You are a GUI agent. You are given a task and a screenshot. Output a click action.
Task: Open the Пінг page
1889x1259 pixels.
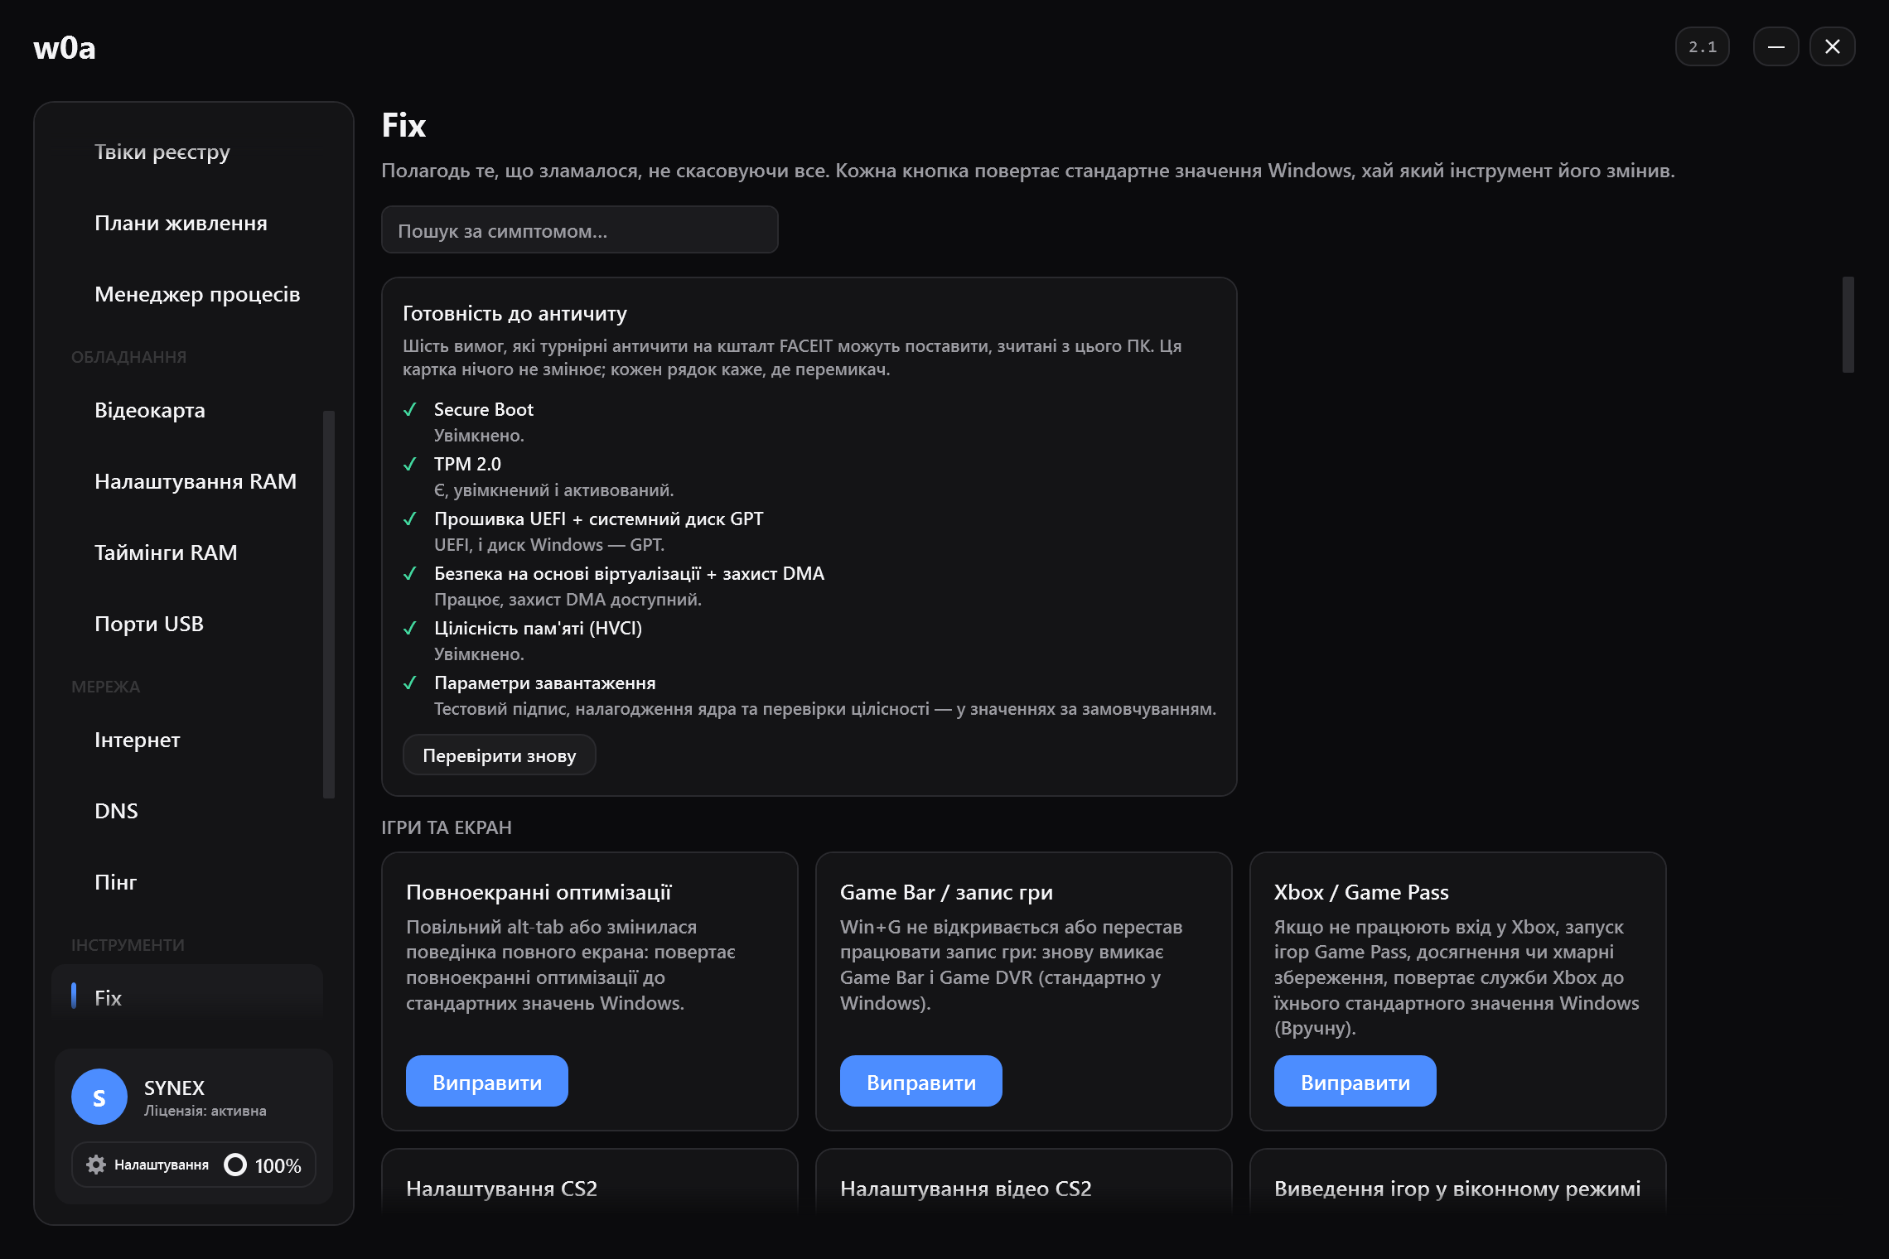(116, 882)
